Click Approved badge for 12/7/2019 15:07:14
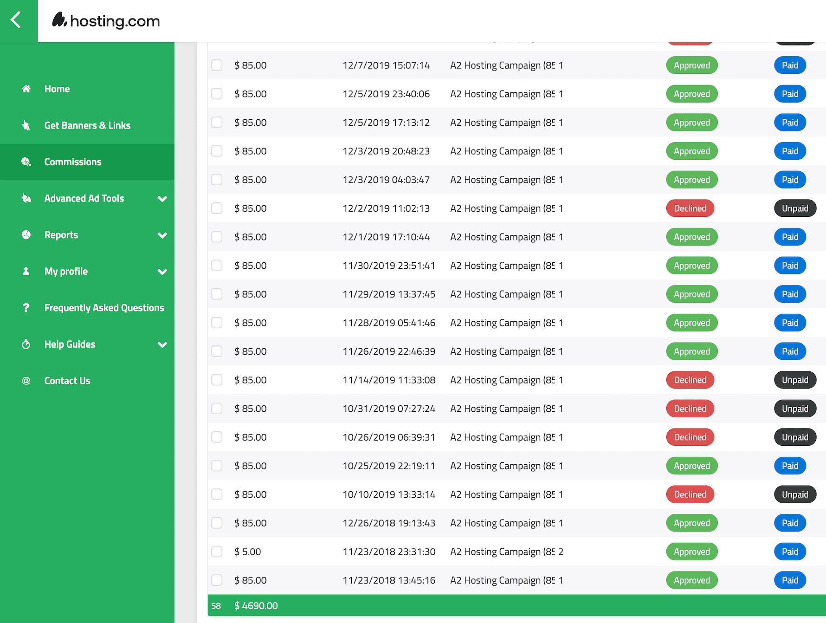This screenshot has width=826, height=623. coord(692,65)
